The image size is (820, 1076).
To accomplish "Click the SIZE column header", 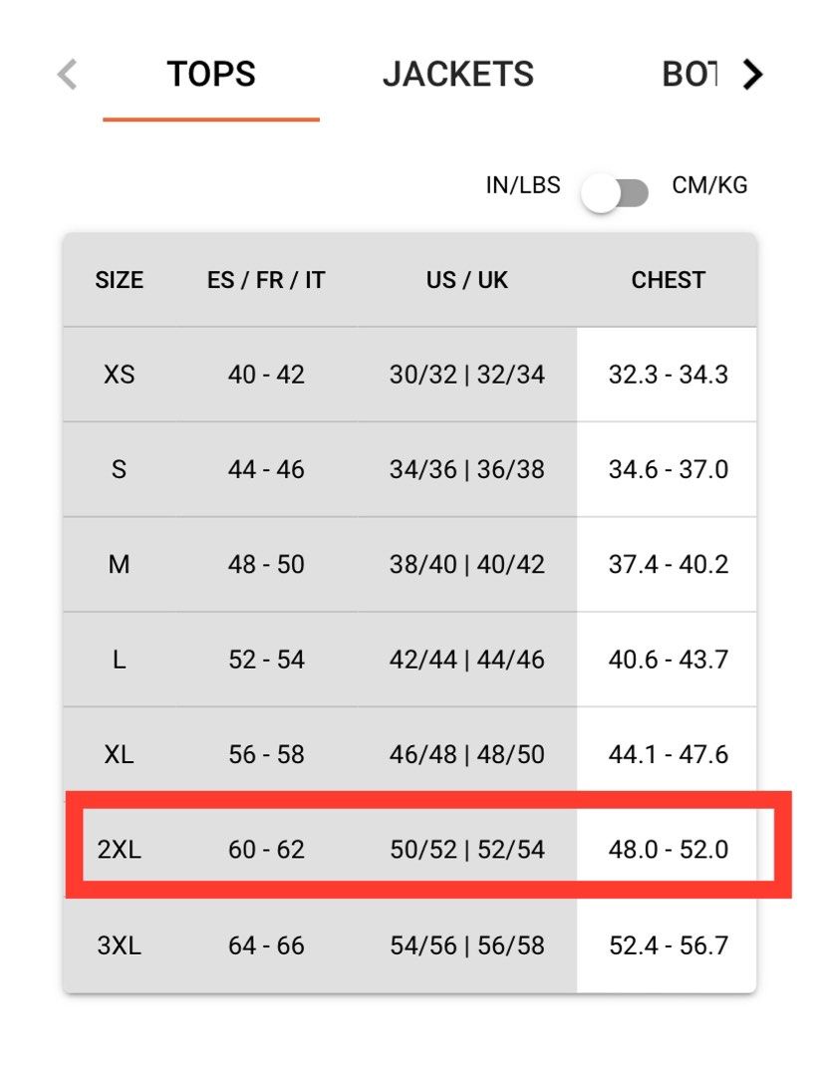I will [120, 280].
